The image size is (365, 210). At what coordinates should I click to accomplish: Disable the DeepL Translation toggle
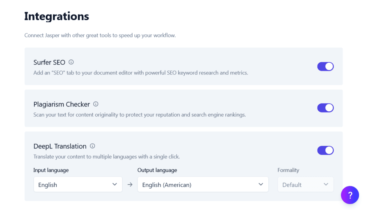(325, 150)
